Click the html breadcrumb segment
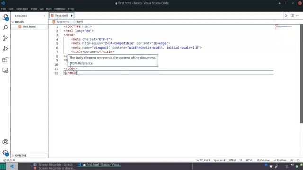Viewport: 303px width, 170px height. click(x=80, y=22)
